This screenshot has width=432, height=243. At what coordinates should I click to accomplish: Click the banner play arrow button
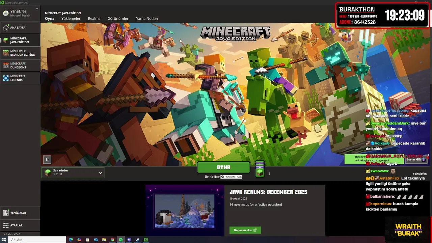(x=47, y=159)
